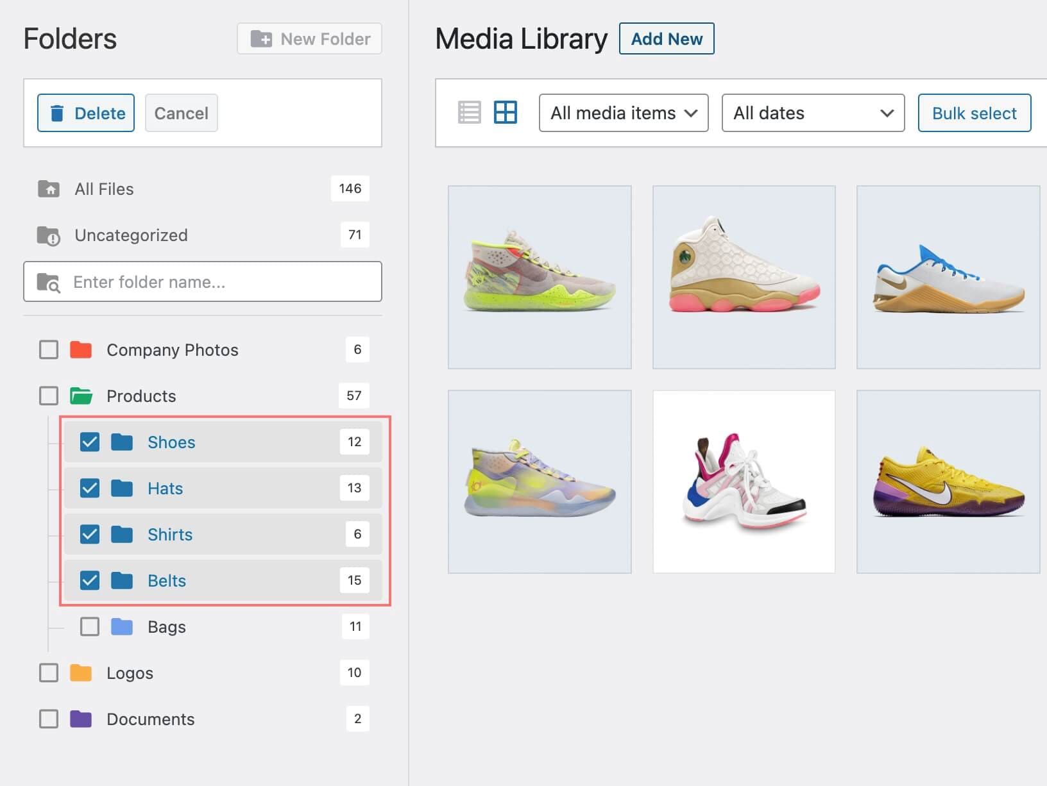Switch to grid view layout

pyautogui.click(x=505, y=112)
